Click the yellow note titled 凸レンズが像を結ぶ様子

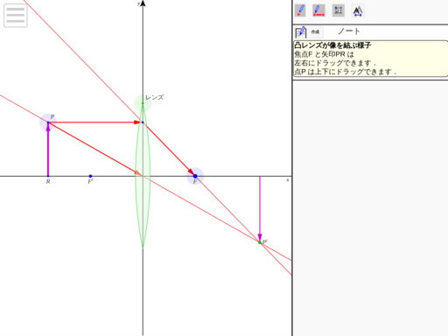(370, 59)
